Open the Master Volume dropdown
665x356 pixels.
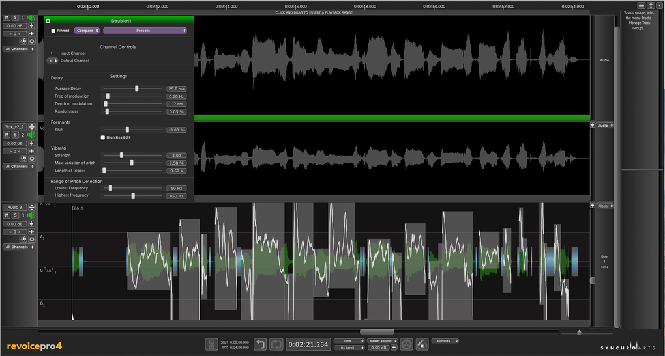click(383, 341)
